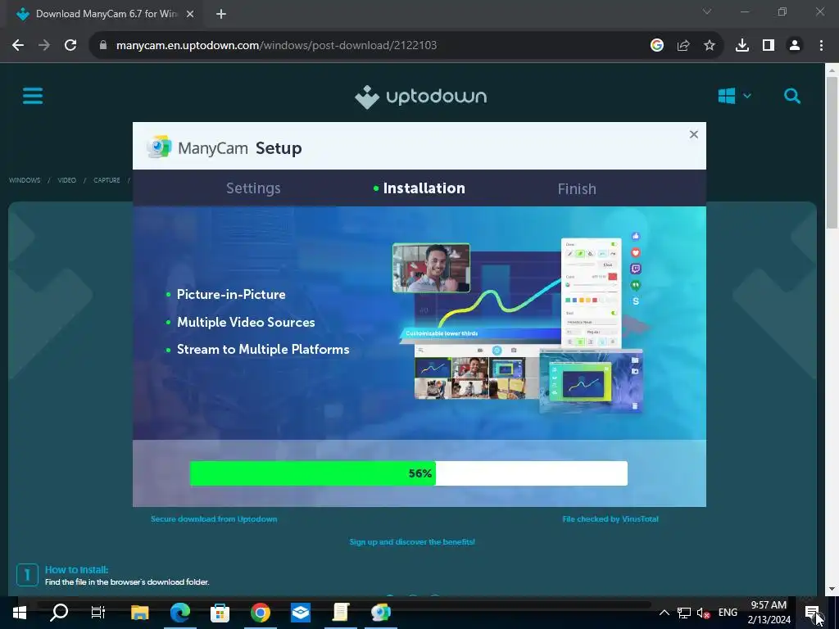Click the Multiple Video Sources text

pyautogui.click(x=246, y=322)
